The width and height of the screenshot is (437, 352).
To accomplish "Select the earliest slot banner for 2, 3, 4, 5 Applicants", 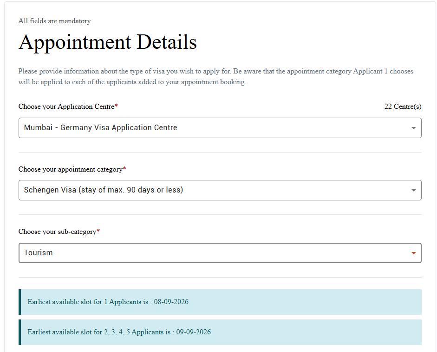I will pyautogui.click(x=220, y=332).
